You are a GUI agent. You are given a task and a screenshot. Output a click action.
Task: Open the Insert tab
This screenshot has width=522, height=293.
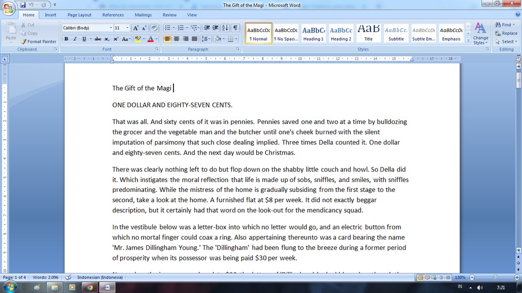(51, 15)
